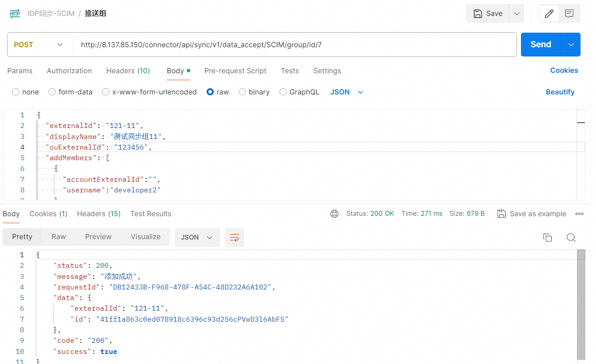Expand the Save options arrow
The width and height of the screenshot is (596, 364).
pos(517,13)
